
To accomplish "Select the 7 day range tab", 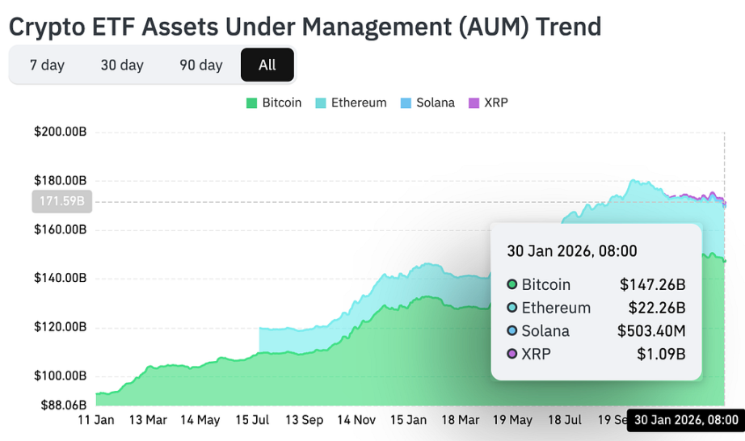I will point(47,65).
